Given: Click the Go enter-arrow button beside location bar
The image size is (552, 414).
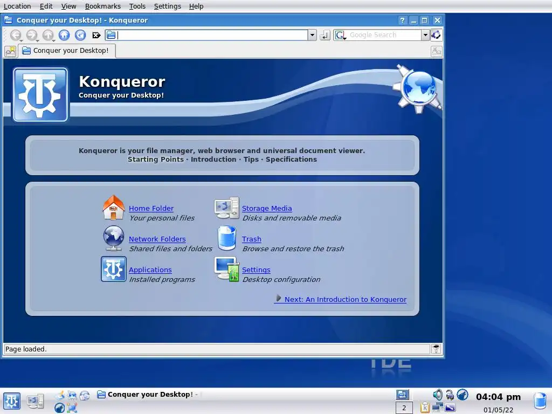Looking at the screenshot, I should (325, 35).
